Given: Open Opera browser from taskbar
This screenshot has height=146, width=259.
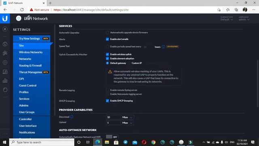Looking at the screenshot, I should click(144, 142).
